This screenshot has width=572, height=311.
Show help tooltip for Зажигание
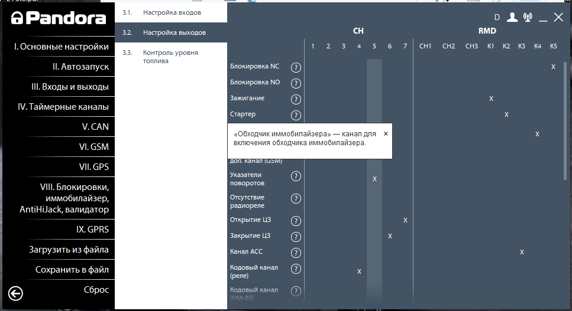click(296, 99)
